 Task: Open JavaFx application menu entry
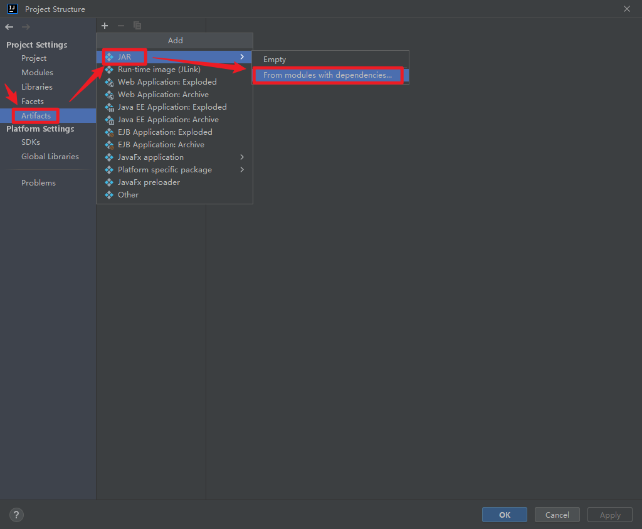click(174, 157)
